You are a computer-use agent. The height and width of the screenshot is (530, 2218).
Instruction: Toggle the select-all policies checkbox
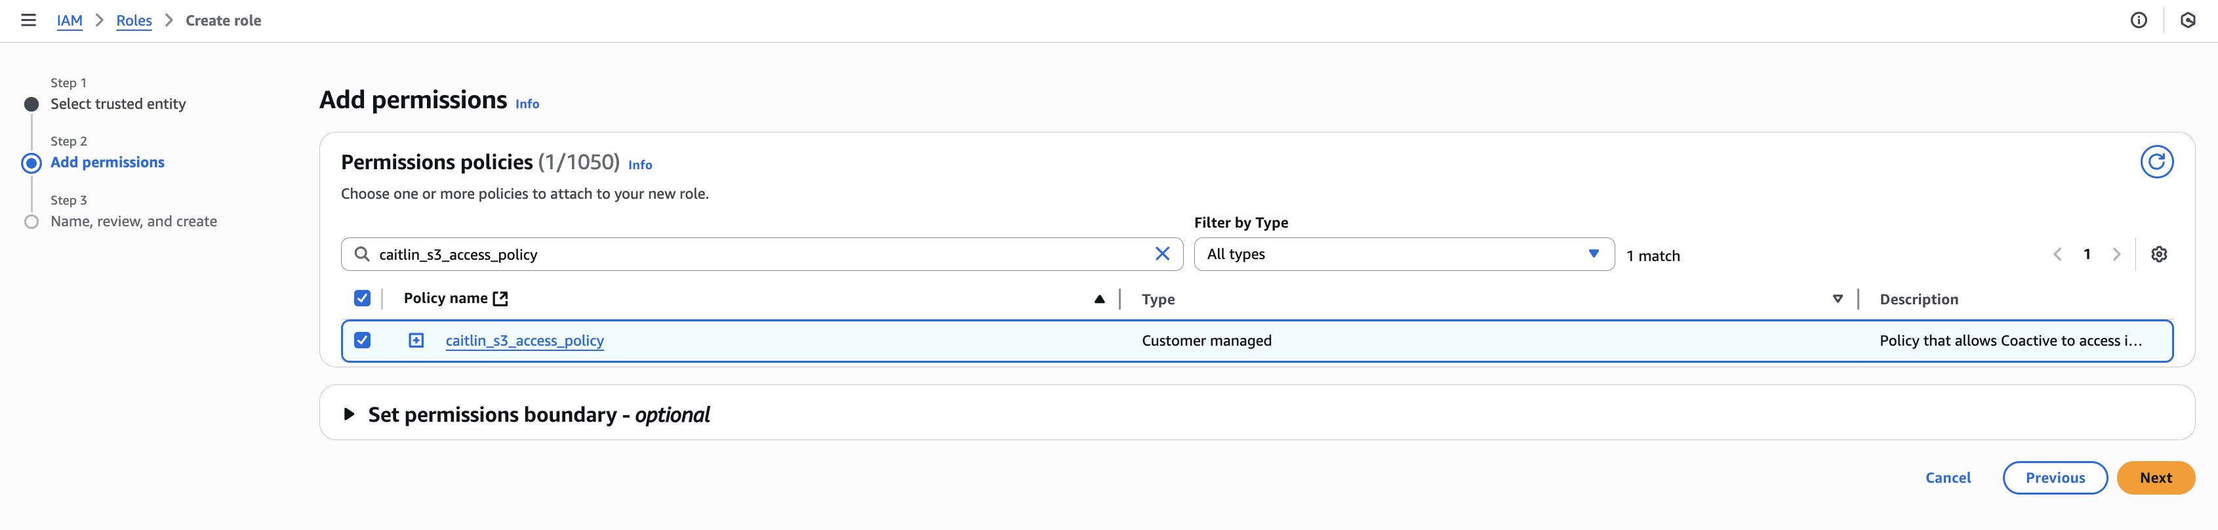coord(361,298)
